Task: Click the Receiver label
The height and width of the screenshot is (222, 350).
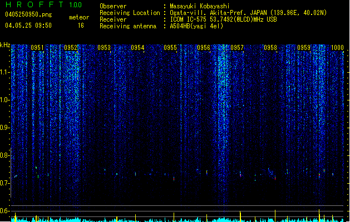Action: [x=113, y=19]
